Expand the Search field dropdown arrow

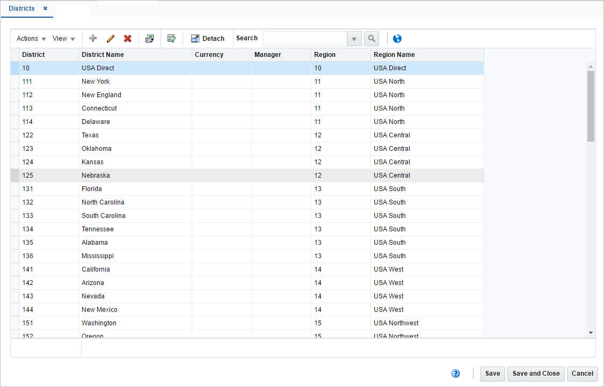tap(354, 39)
